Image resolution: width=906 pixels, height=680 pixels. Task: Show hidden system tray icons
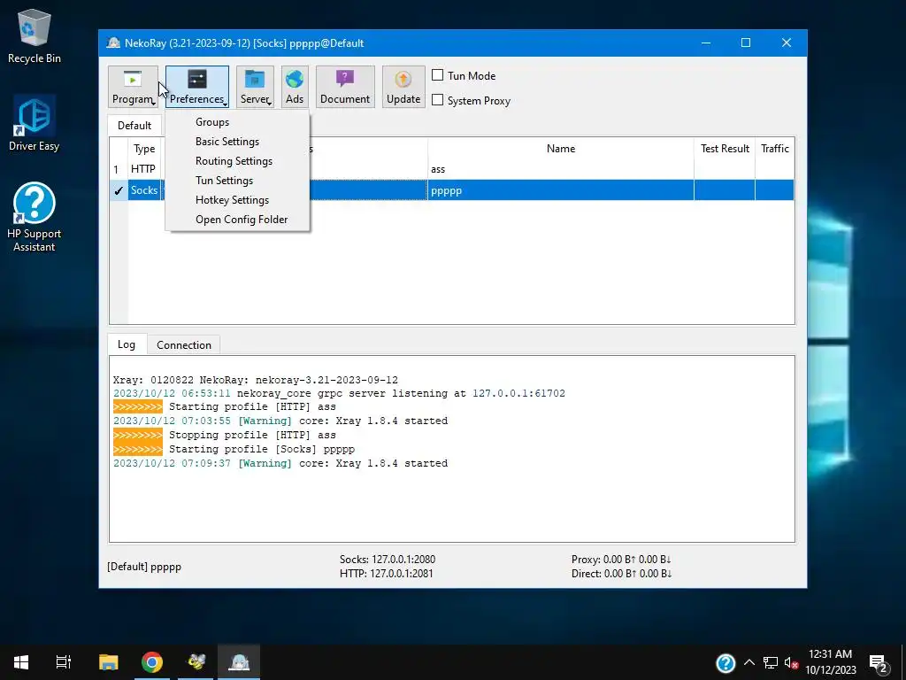749,662
